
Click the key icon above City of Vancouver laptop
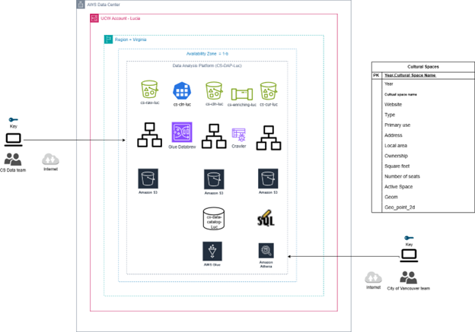(x=409, y=238)
